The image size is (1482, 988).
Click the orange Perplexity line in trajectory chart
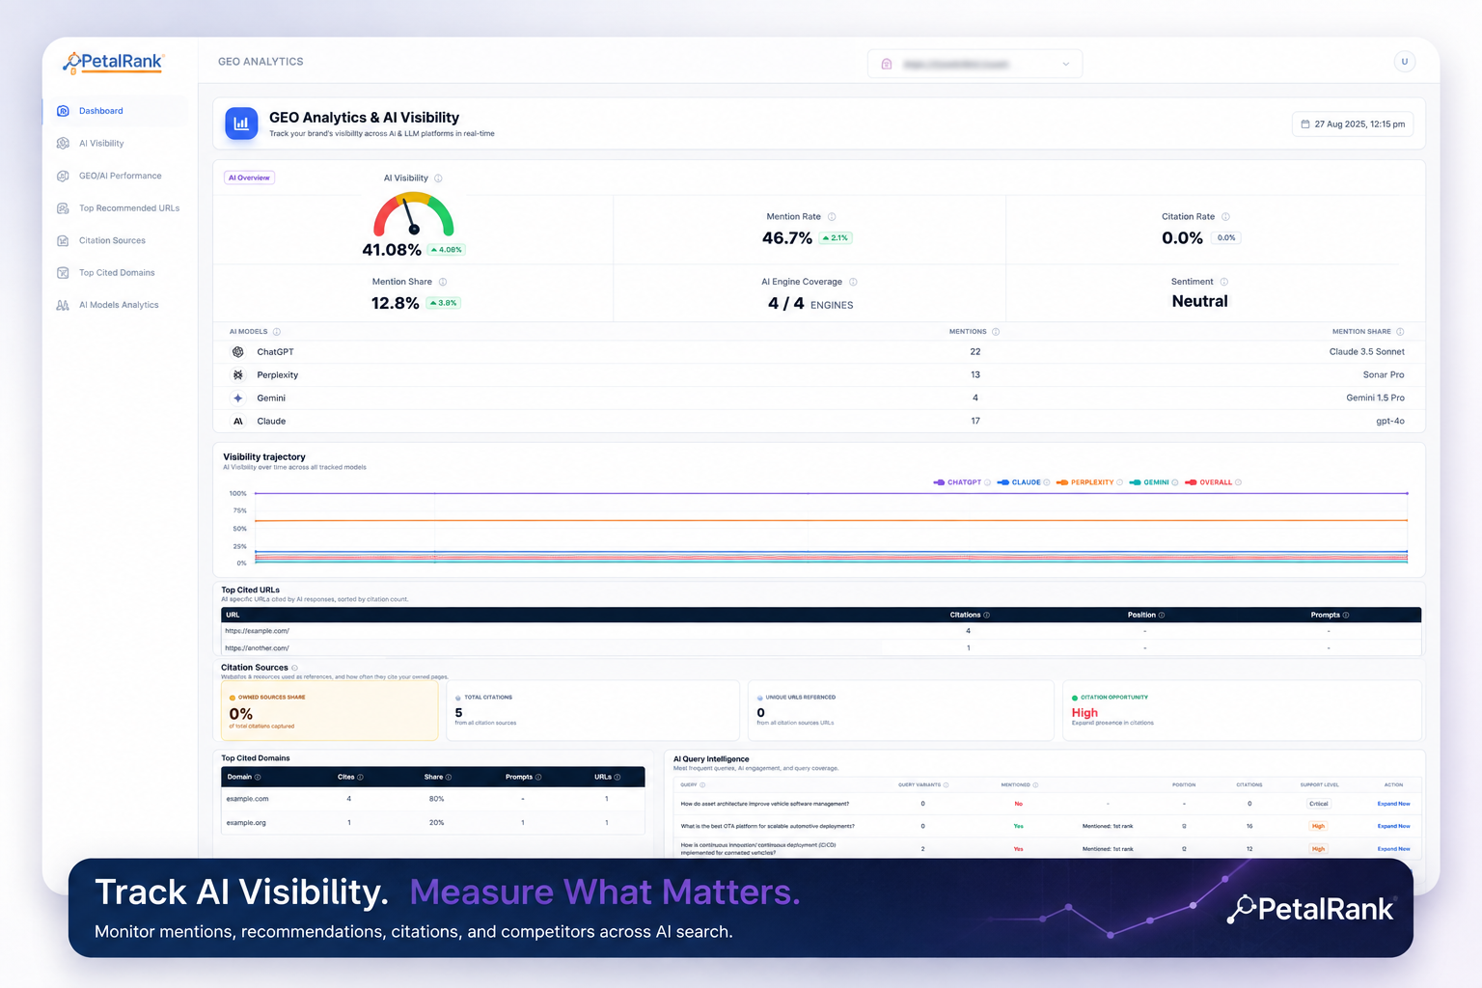(x=830, y=521)
